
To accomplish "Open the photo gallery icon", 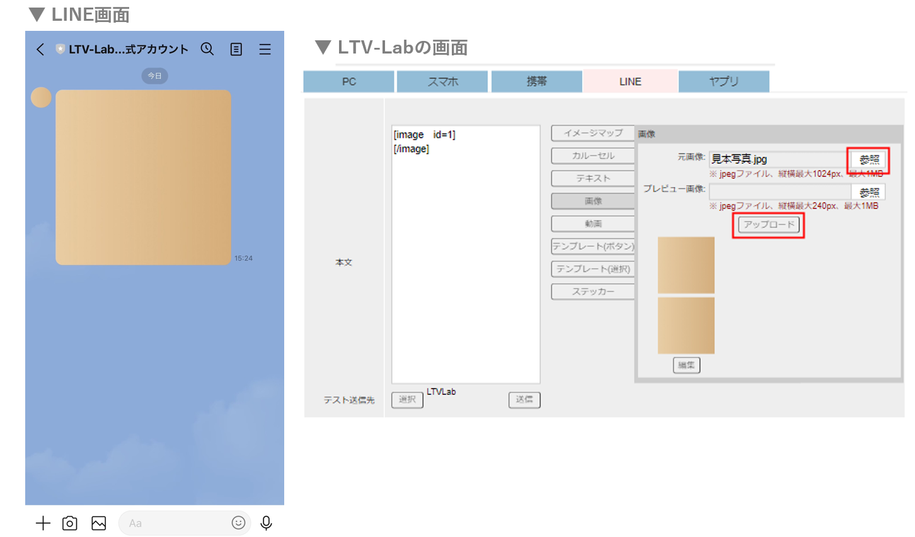I will (99, 523).
